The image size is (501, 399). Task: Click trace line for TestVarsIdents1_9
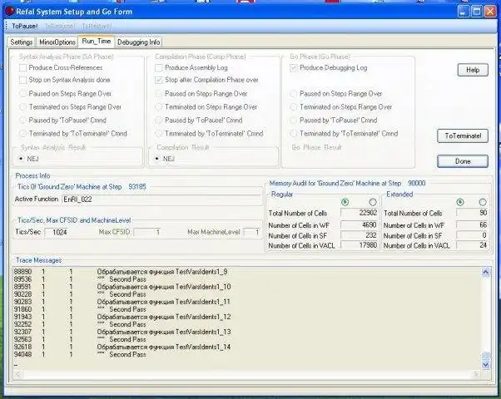coord(121,272)
